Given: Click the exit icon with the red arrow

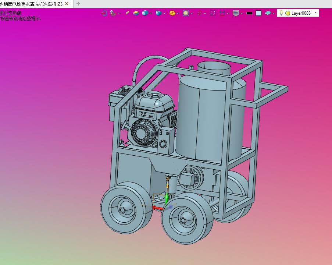Looking at the screenshot, I should click(104, 13).
